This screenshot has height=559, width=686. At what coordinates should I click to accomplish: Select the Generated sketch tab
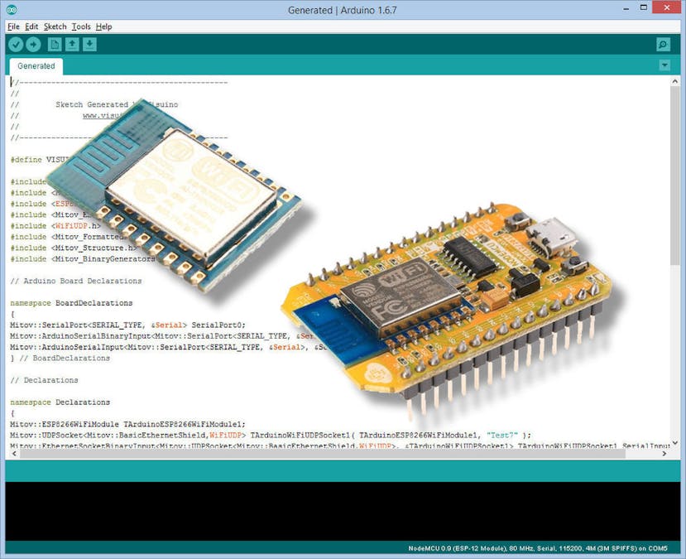coord(35,65)
